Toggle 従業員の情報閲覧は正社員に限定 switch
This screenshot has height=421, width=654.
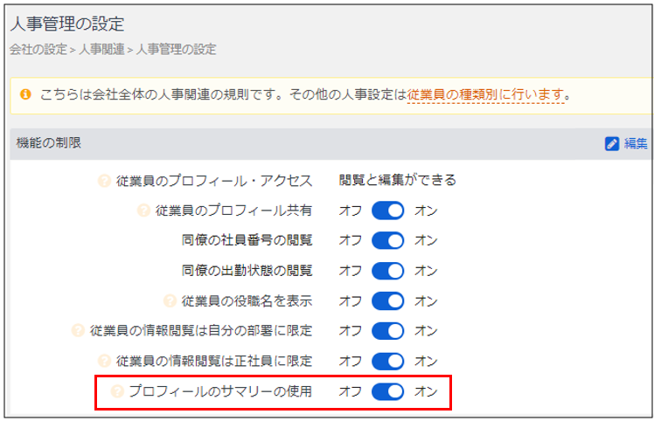point(387,361)
